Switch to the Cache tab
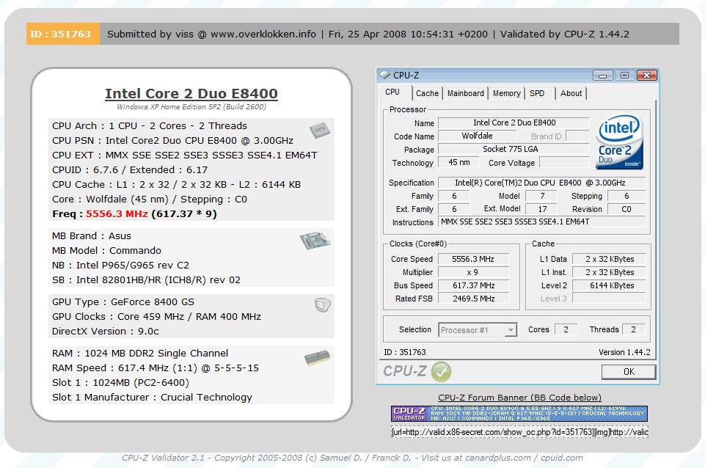 click(x=427, y=93)
